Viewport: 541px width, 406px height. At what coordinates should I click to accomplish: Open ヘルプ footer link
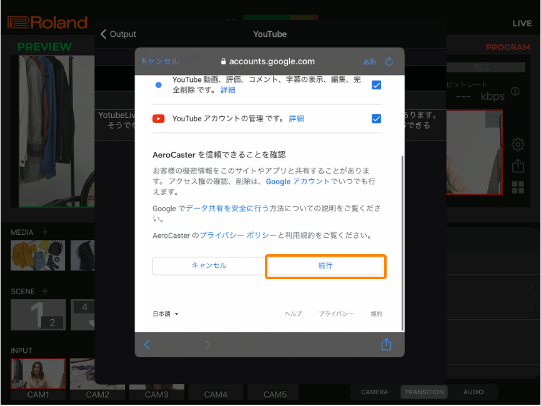[x=293, y=314]
